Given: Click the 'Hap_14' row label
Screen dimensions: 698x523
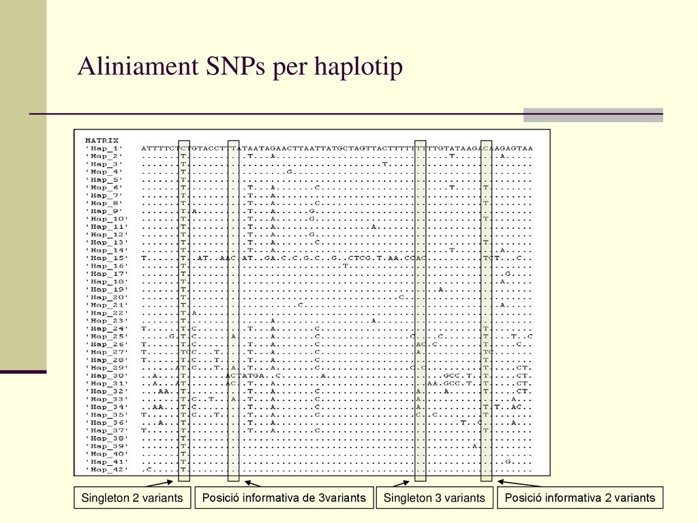Looking at the screenshot, I should point(106,251).
